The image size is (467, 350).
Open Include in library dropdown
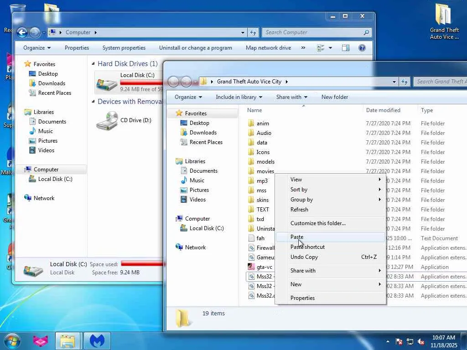point(239,97)
